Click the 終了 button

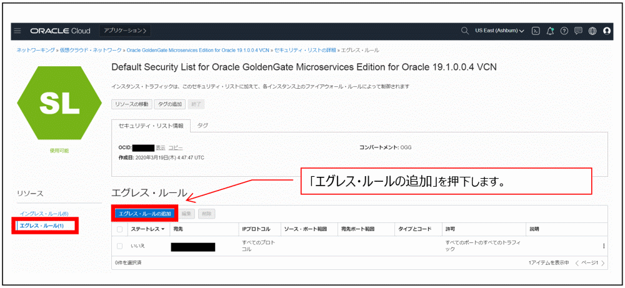(196, 104)
